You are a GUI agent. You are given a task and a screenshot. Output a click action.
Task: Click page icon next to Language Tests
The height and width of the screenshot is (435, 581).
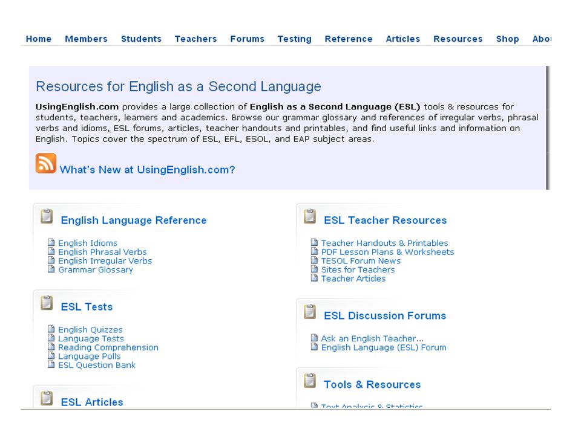coord(51,338)
